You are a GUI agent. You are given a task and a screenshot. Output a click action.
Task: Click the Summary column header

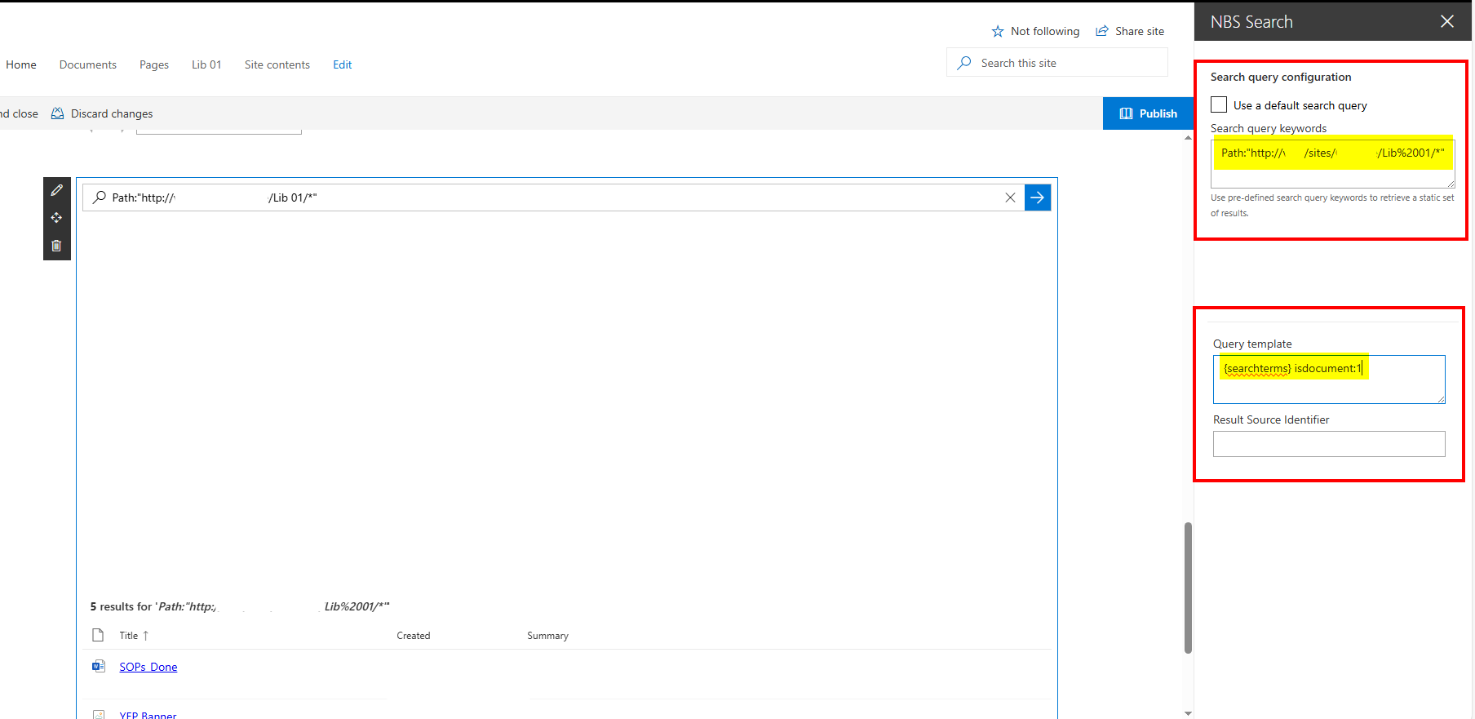click(547, 636)
